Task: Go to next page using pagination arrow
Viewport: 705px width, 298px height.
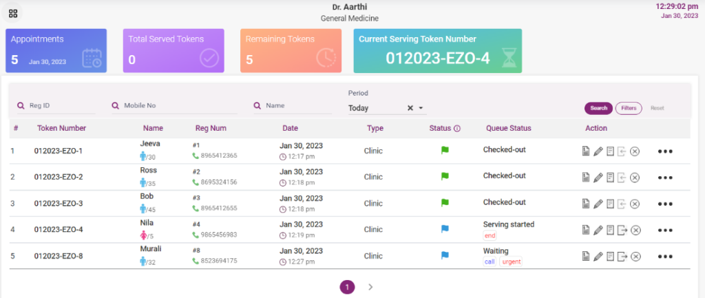Action: click(370, 287)
